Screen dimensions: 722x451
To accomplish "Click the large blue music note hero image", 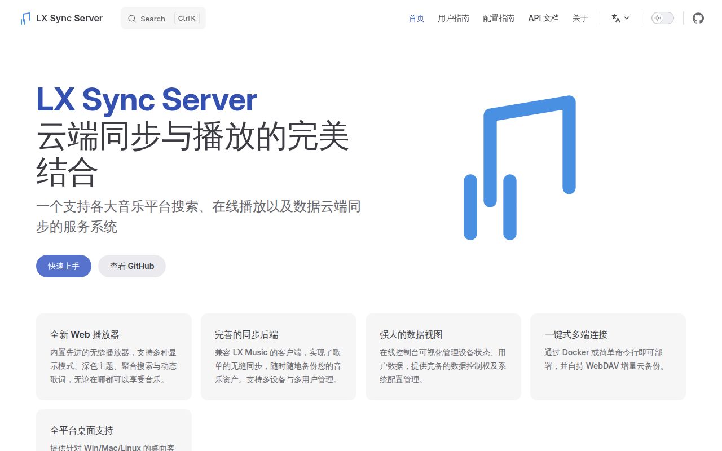I will click(520, 167).
